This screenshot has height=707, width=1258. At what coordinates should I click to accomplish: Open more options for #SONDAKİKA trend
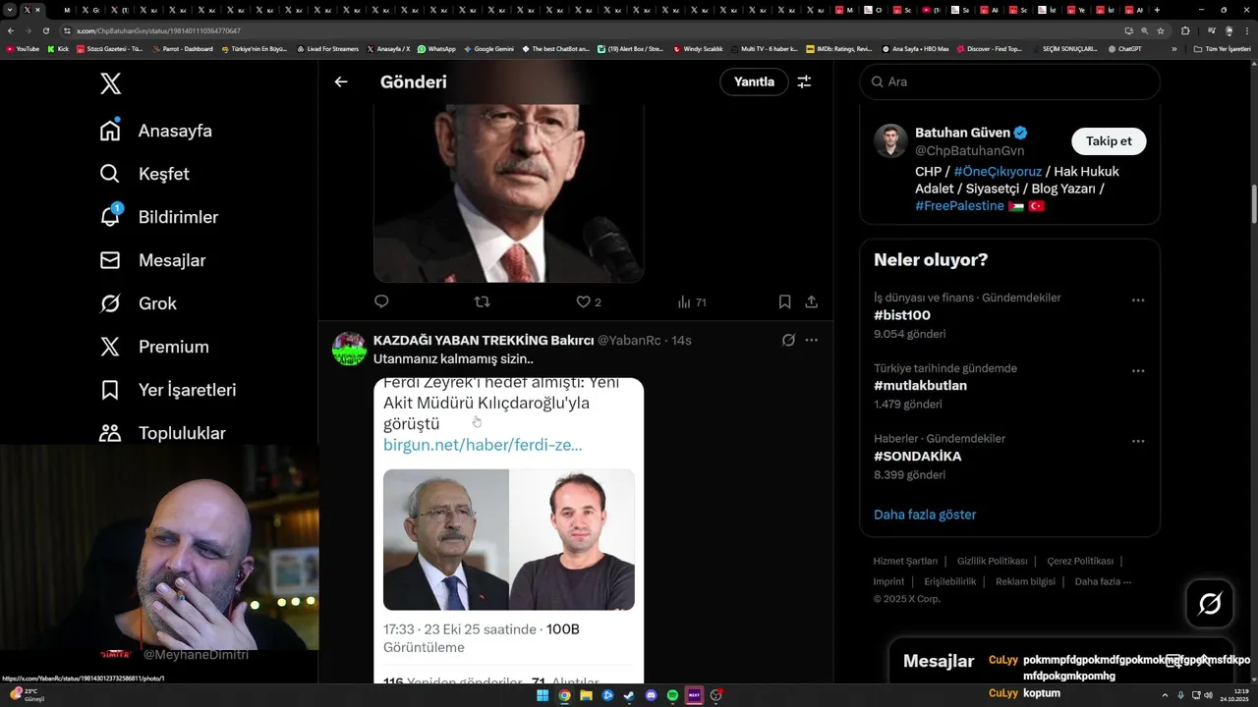(1138, 442)
